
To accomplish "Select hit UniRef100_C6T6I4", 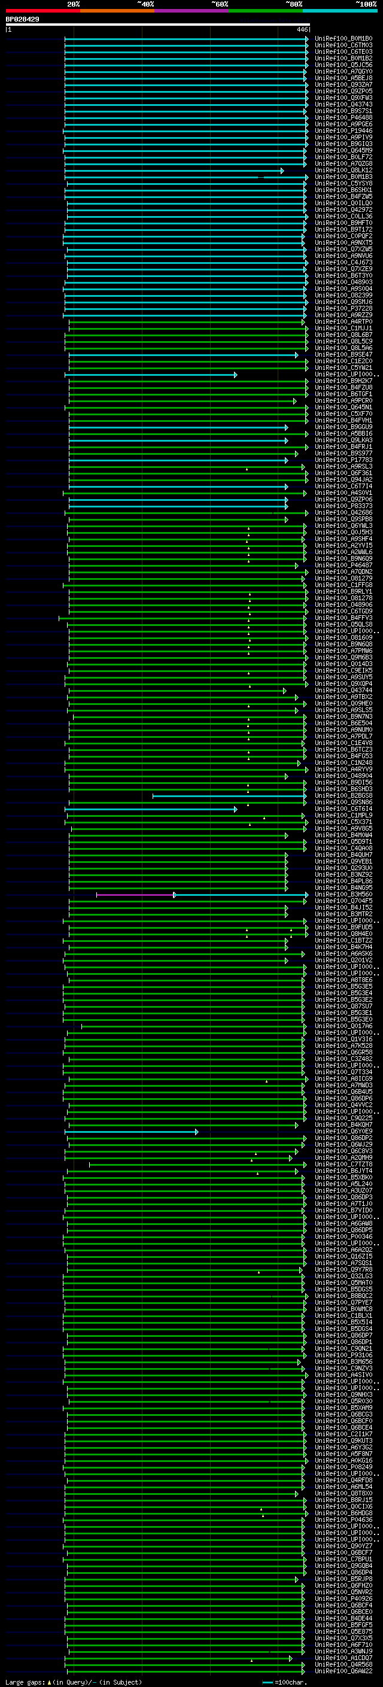I will pyautogui.click(x=343, y=809).
